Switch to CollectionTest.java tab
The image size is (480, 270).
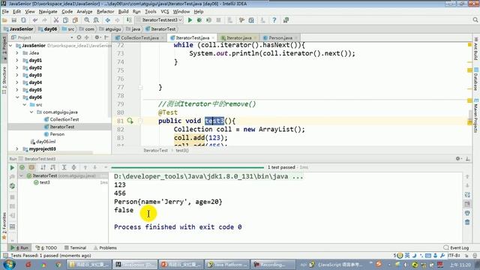coord(139,37)
